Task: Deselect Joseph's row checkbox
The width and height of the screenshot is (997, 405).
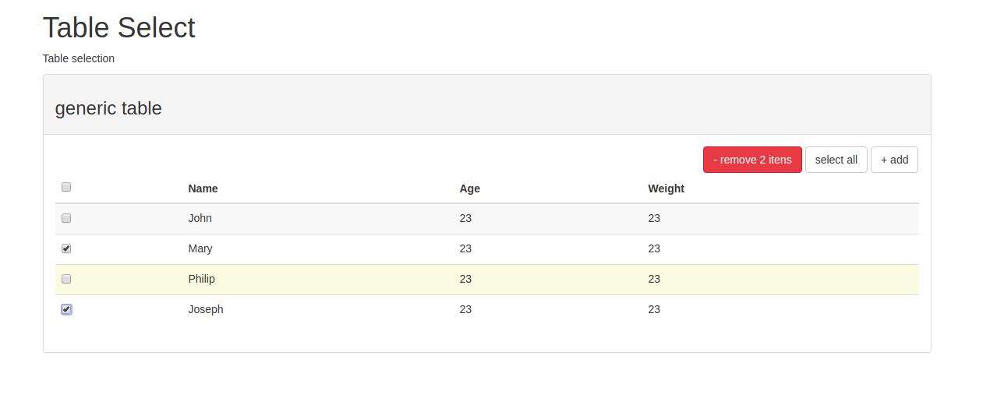Action: click(x=66, y=309)
